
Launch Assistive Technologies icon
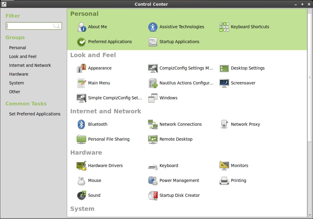(x=153, y=27)
